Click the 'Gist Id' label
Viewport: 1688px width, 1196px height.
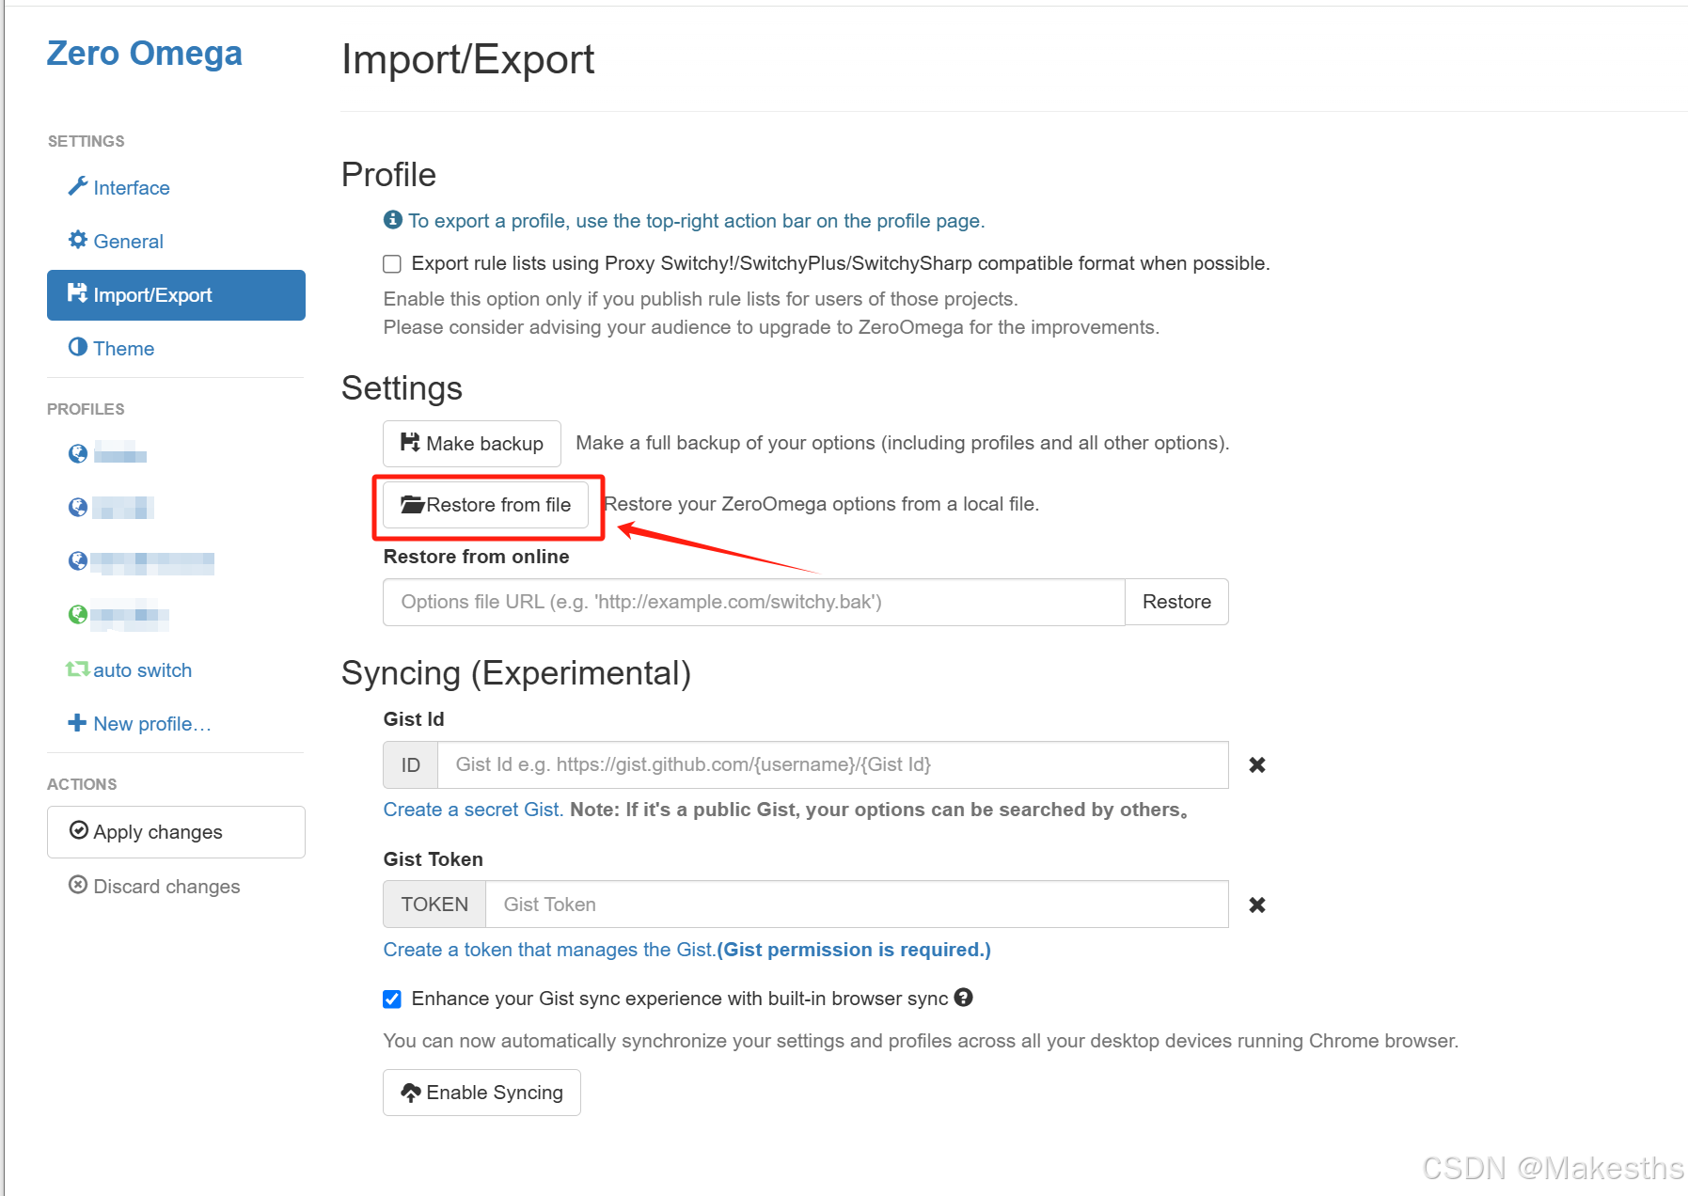[x=414, y=719]
